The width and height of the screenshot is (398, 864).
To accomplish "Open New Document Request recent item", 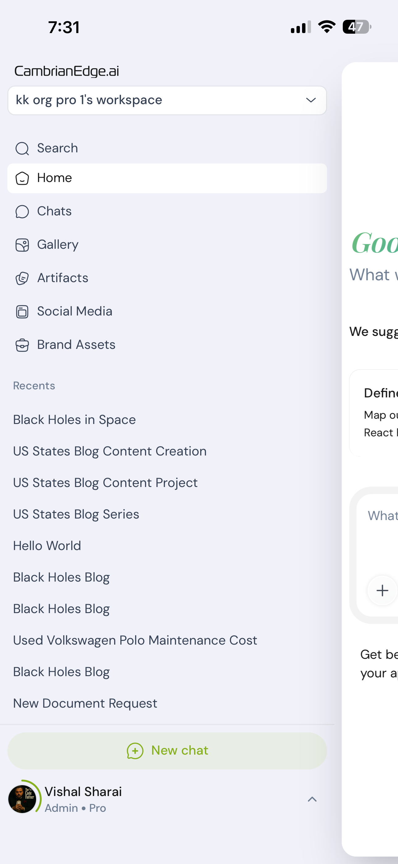I will (85, 703).
